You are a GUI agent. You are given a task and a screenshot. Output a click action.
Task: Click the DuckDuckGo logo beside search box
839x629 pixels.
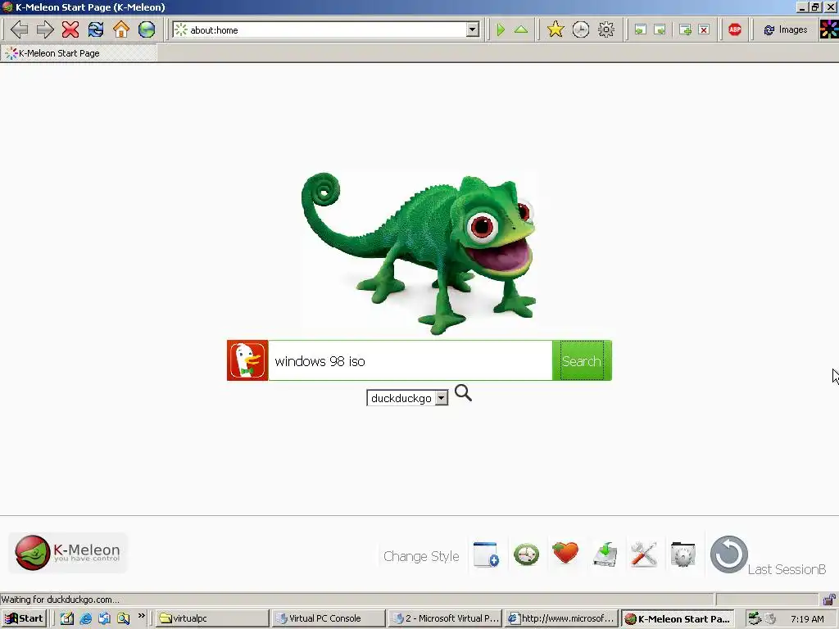pos(247,360)
